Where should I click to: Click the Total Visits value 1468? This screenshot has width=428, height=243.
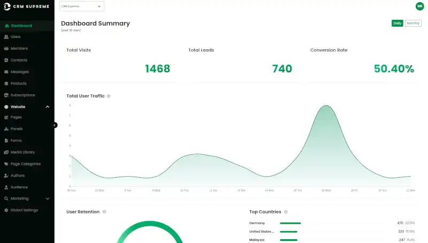(157, 69)
